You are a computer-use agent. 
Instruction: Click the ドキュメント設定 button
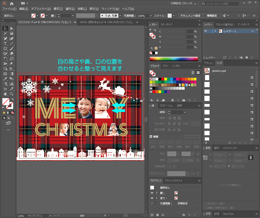[190, 16]
